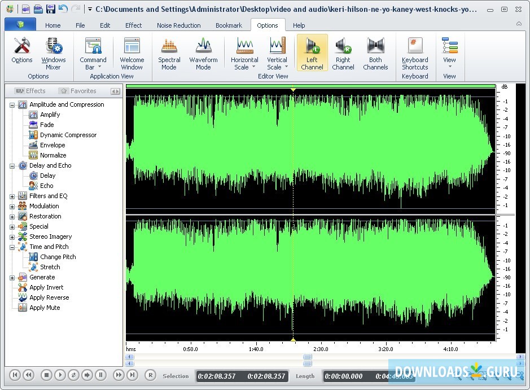Select the Normalize effect
Viewport: 530px width, 390px height.
coord(52,155)
